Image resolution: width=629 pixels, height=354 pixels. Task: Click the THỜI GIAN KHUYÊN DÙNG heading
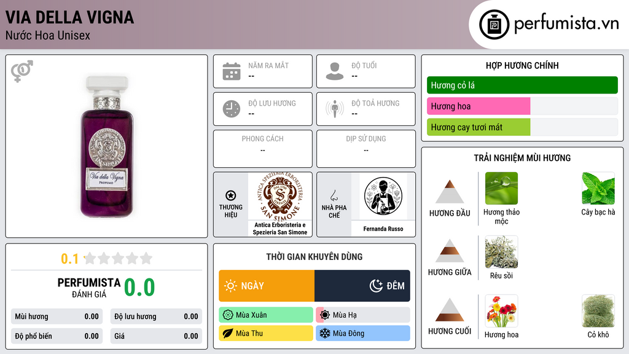click(x=314, y=257)
